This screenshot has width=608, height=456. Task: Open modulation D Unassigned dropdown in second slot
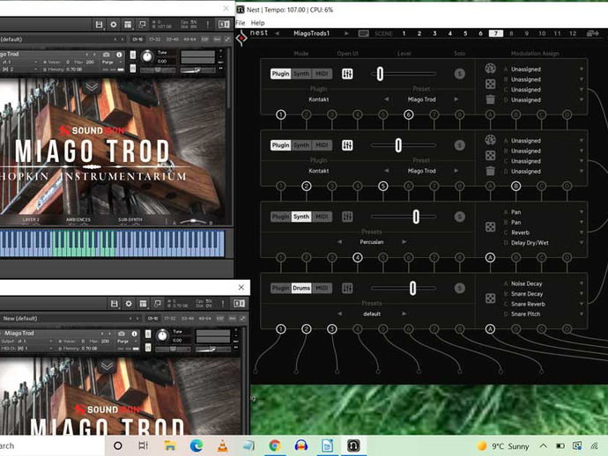pyautogui.click(x=544, y=172)
